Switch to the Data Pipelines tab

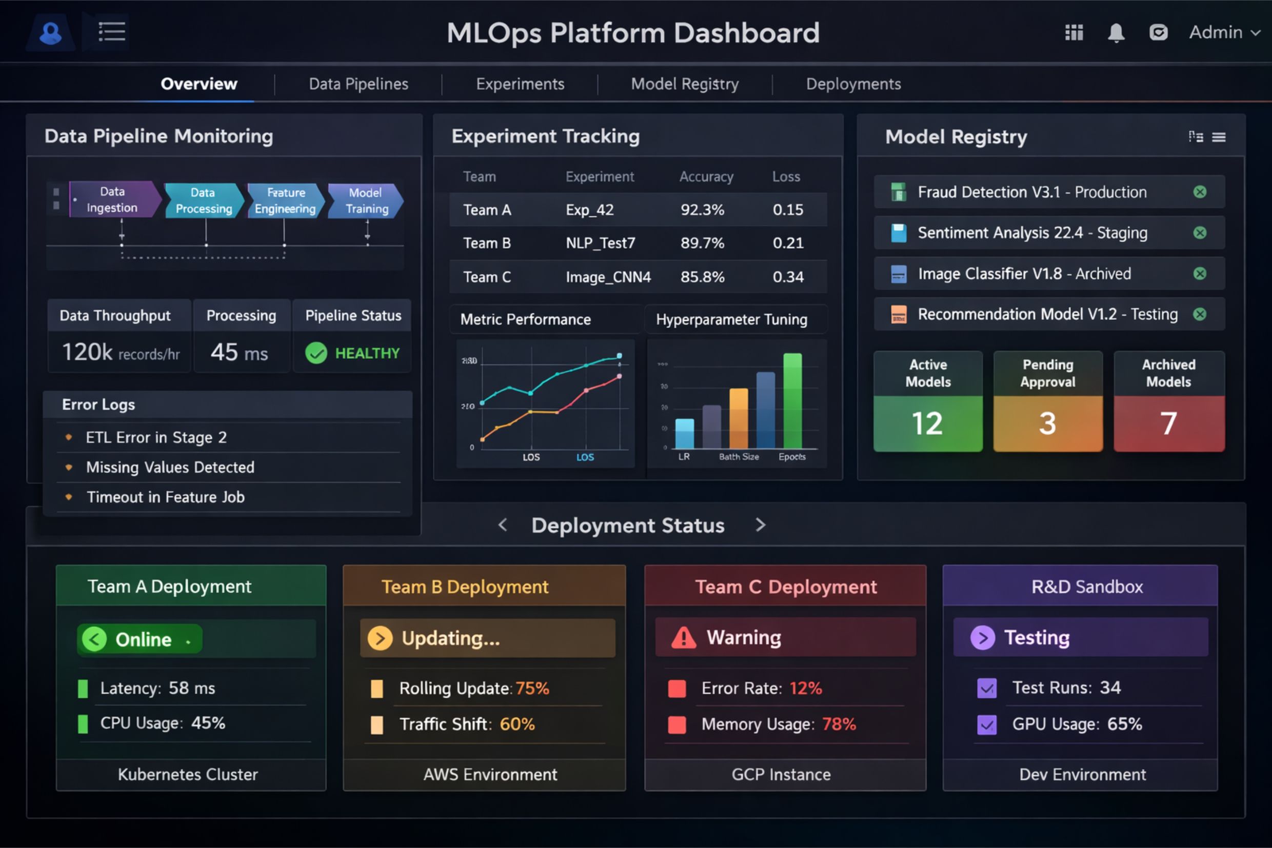coord(358,84)
